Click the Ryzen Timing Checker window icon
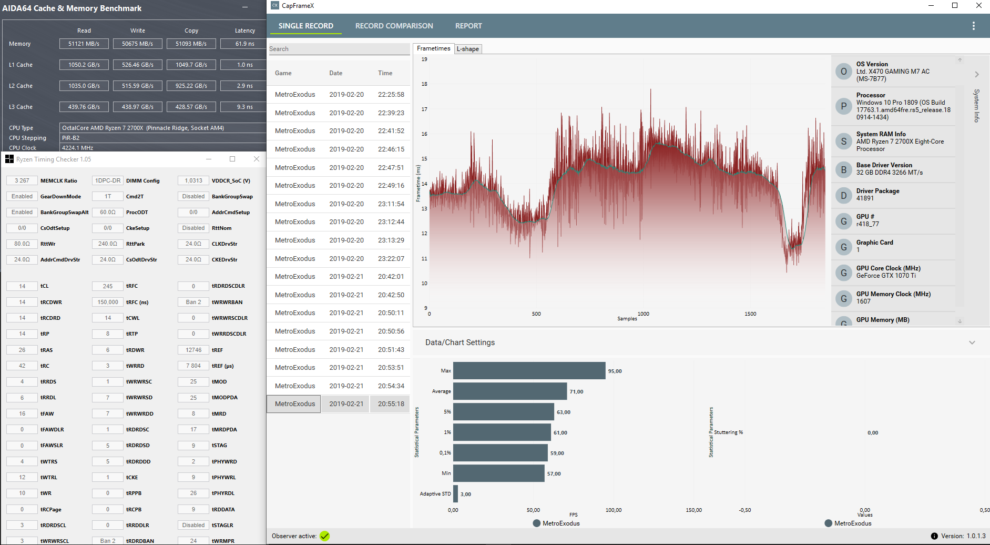This screenshot has height=545, width=990. coord(9,159)
